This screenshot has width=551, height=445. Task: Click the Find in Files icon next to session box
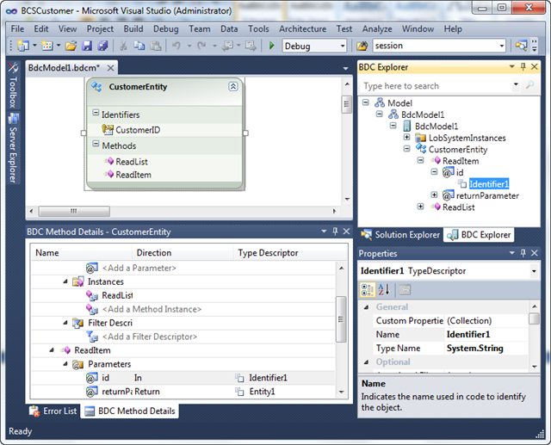[x=362, y=46]
